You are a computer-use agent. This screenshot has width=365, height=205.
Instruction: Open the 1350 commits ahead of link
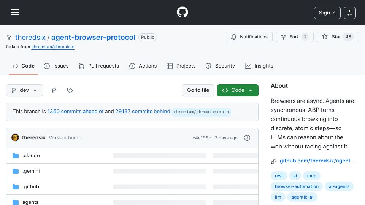75,112
